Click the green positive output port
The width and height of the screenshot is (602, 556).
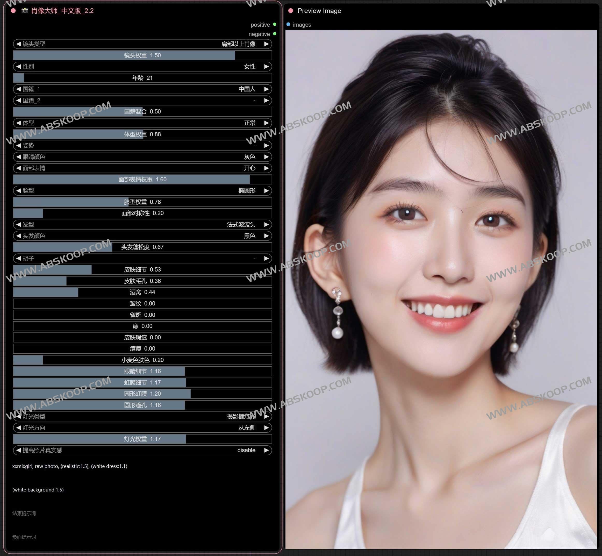pyautogui.click(x=275, y=25)
